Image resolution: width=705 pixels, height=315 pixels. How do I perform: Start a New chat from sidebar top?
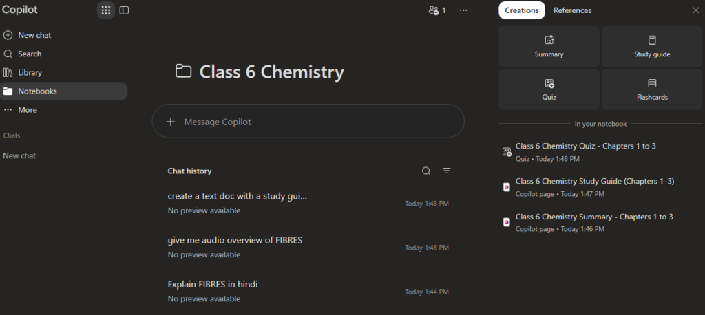click(34, 35)
